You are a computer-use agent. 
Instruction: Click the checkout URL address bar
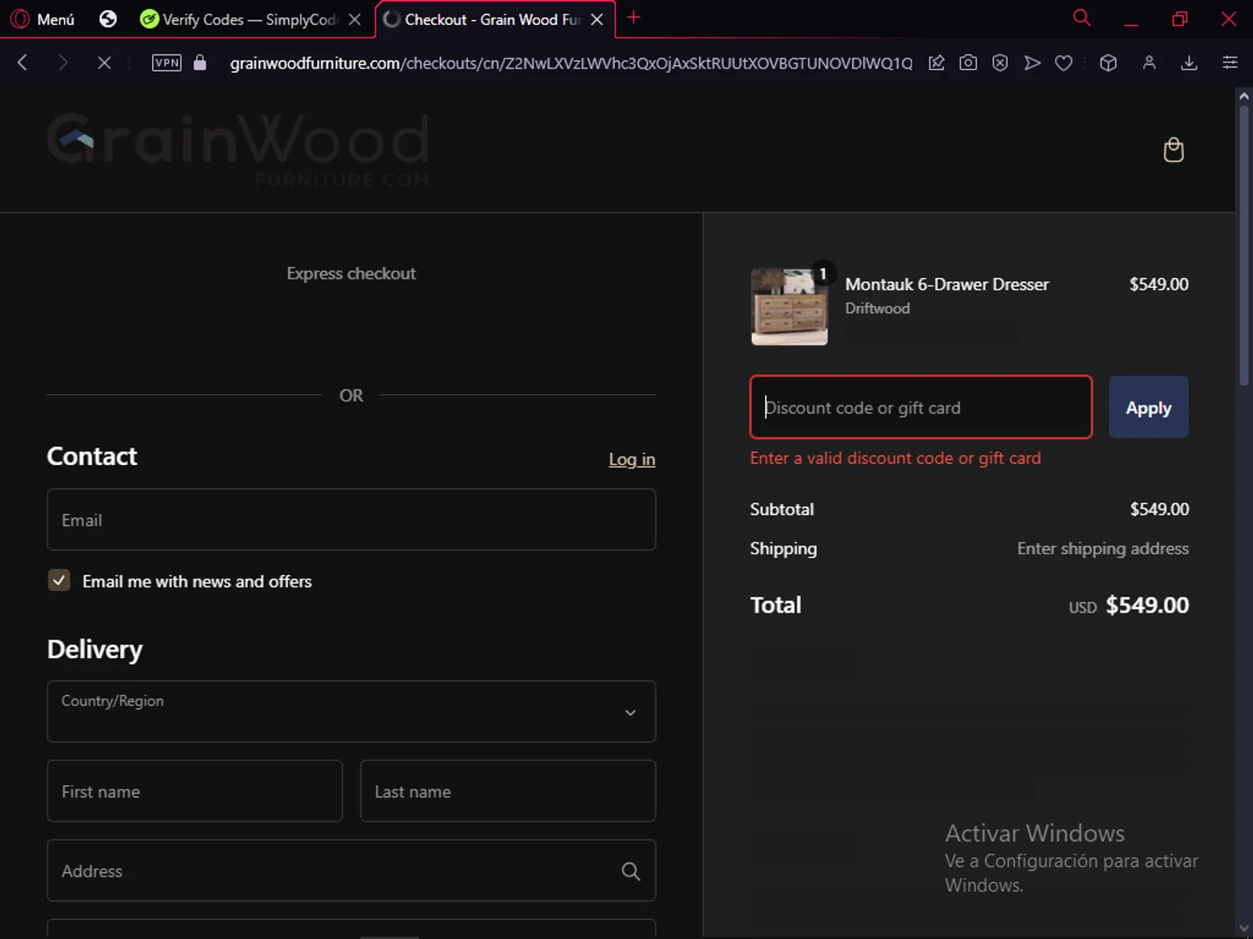coord(571,63)
